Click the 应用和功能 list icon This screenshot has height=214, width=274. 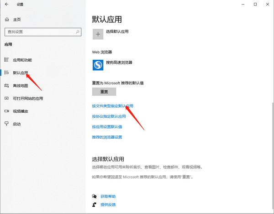click(6, 60)
